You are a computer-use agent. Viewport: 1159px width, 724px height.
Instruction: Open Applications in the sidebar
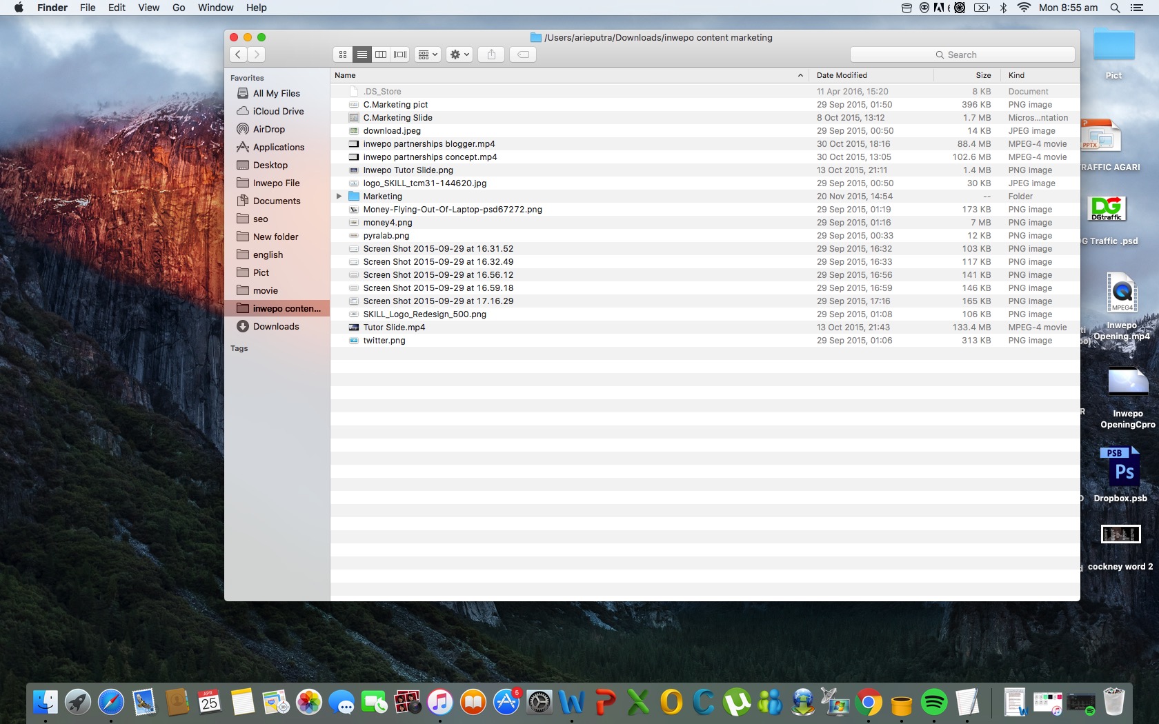tap(278, 147)
